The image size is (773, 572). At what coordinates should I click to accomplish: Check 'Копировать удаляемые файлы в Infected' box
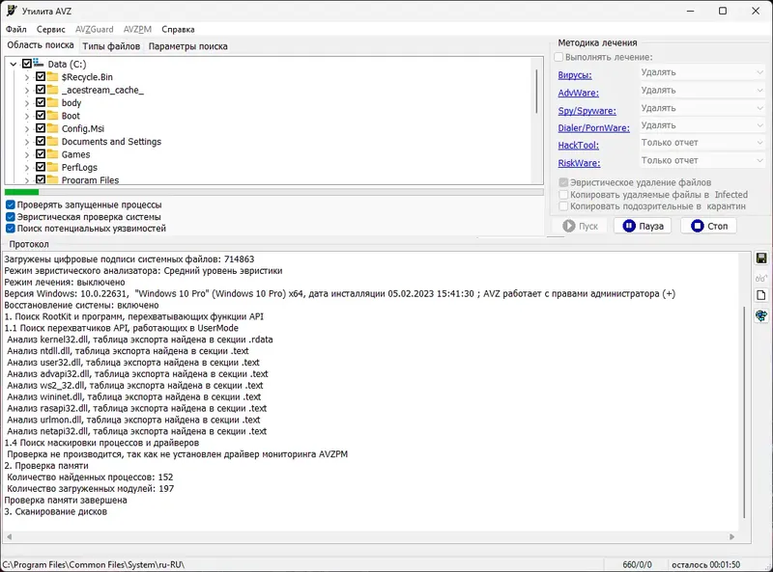pos(563,195)
